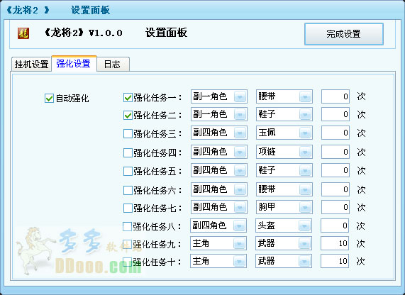Open 项链 equipment dropdown for 强化任务四
405x295 pixels.
284,152
